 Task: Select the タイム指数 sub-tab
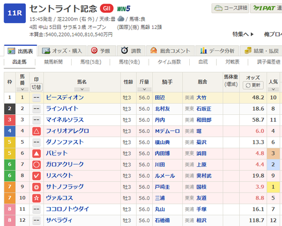pos(169,62)
